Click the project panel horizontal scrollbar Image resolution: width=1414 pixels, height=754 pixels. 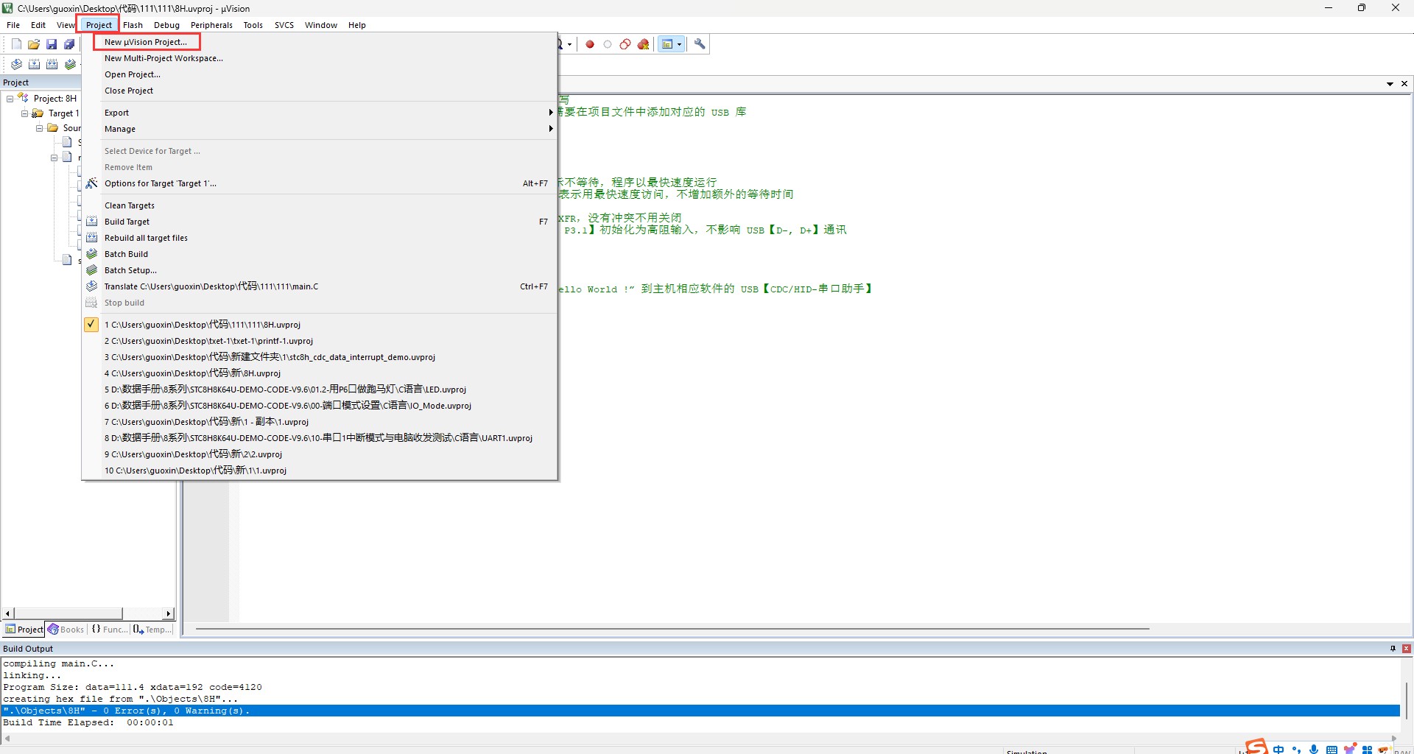[x=68, y=613]
